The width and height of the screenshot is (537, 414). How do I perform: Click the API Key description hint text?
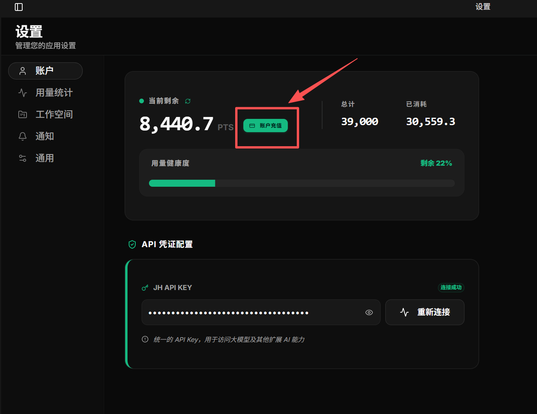[229, 340]
